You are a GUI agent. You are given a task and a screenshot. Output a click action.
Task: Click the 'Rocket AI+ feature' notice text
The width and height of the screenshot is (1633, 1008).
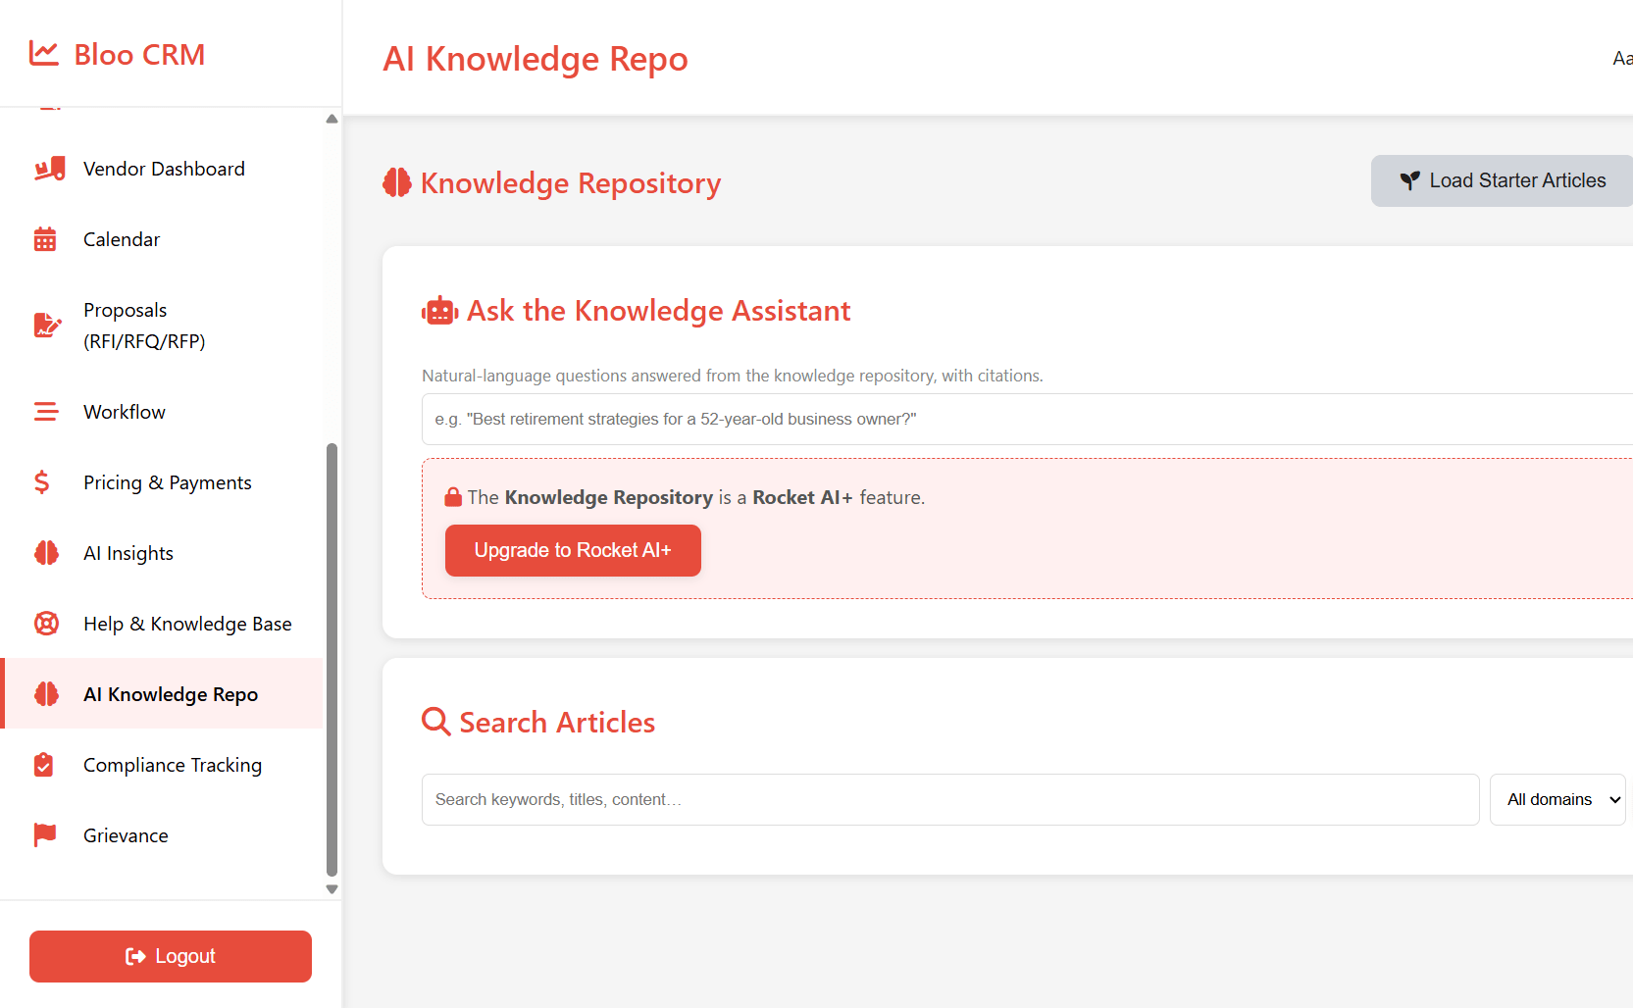(x=696, y=497)
